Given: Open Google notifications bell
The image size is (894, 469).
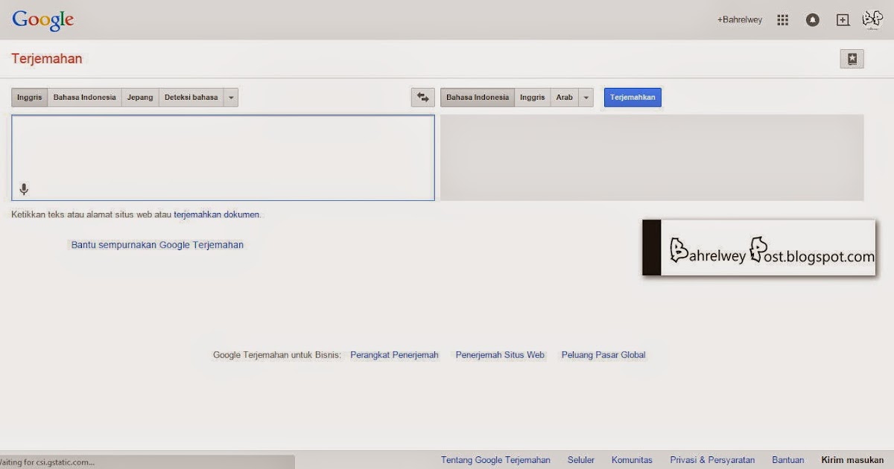Looking at the screenshot, I should (813, 20).
